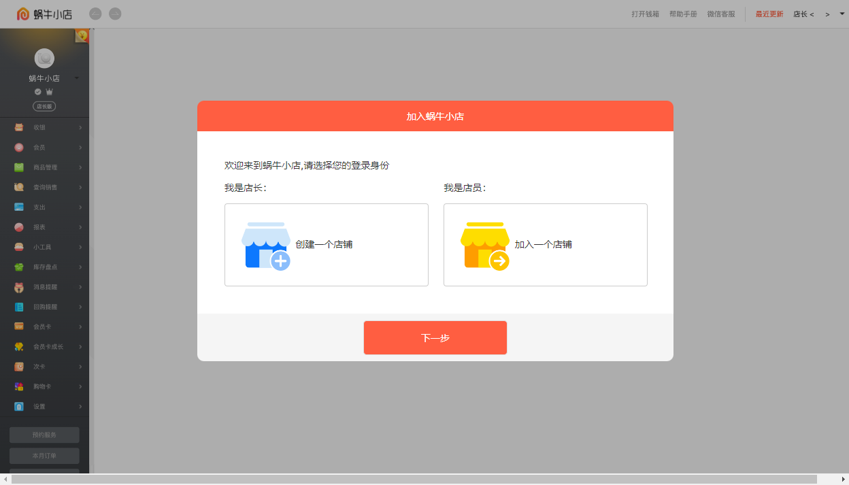Open the 帮助手册 link

click(x=683, y=14)
